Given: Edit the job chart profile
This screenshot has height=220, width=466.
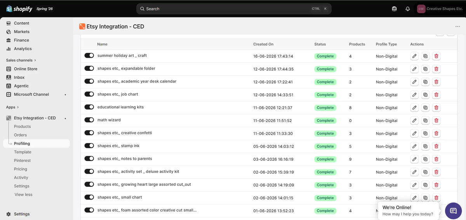Looking at the screenshot, I should [x=414, y=95].
